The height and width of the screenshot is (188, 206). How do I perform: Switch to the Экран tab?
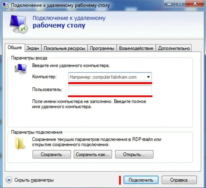tap(33, 48)
